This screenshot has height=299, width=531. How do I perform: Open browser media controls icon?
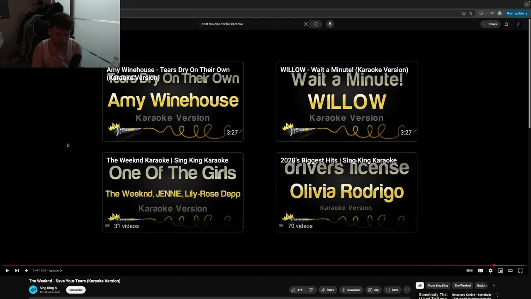click(492, 13)
